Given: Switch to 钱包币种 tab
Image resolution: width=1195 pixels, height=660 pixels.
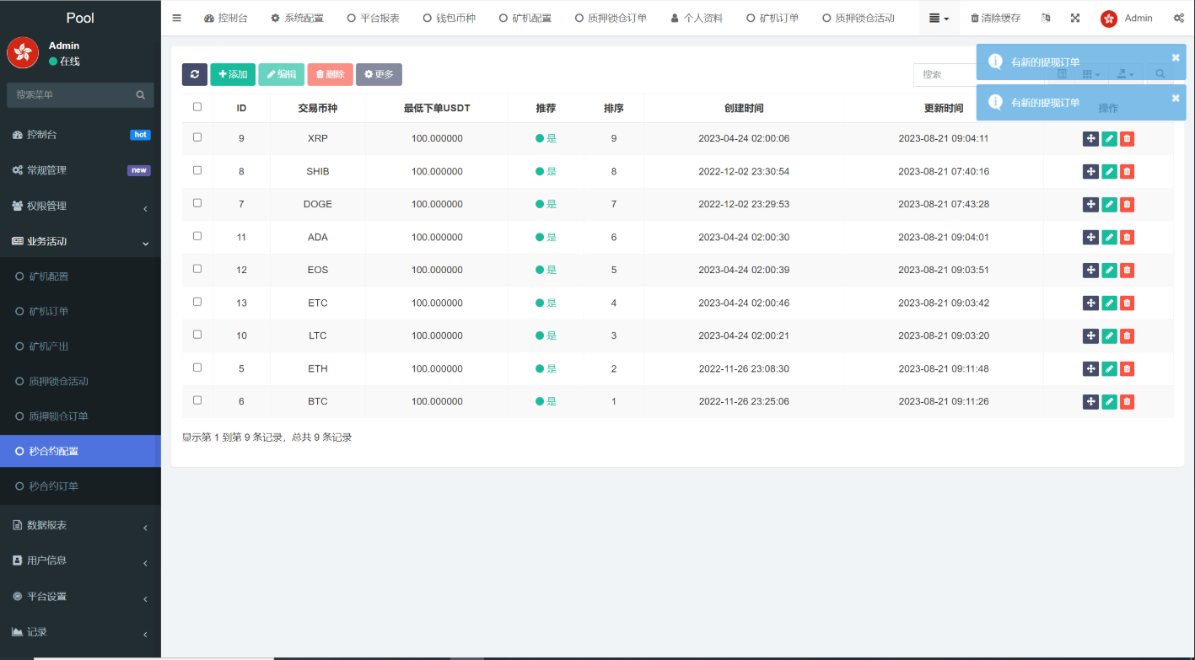Looking at the screenshot, I should coord(449,18).
